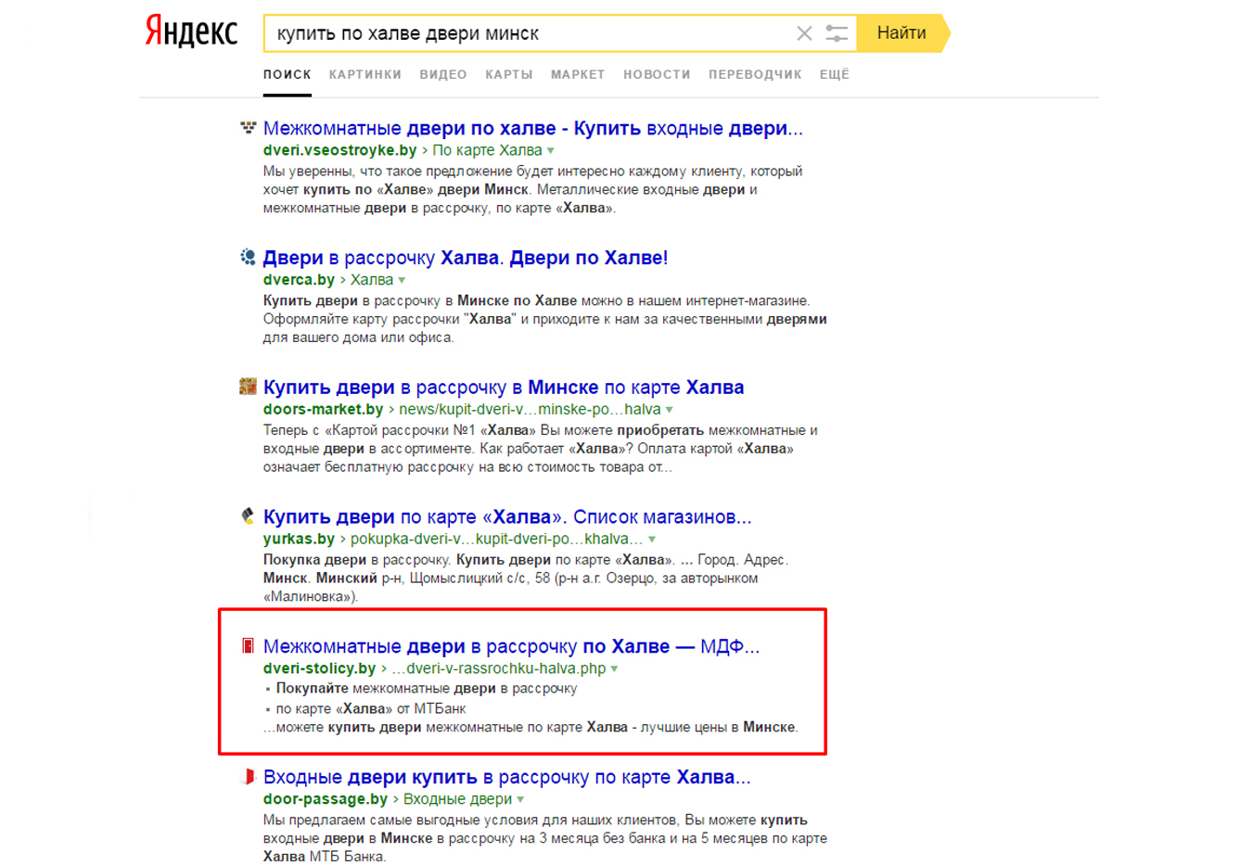Click snippet text 'Оформляйте карту рассрочки "Халва"'

(x=390, y=319)
